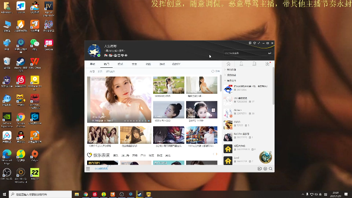The height and width of the screenshot is (198, 352).
Task: Open NetEase Cloud Music desktop shortcut
Action: (21, 82)
